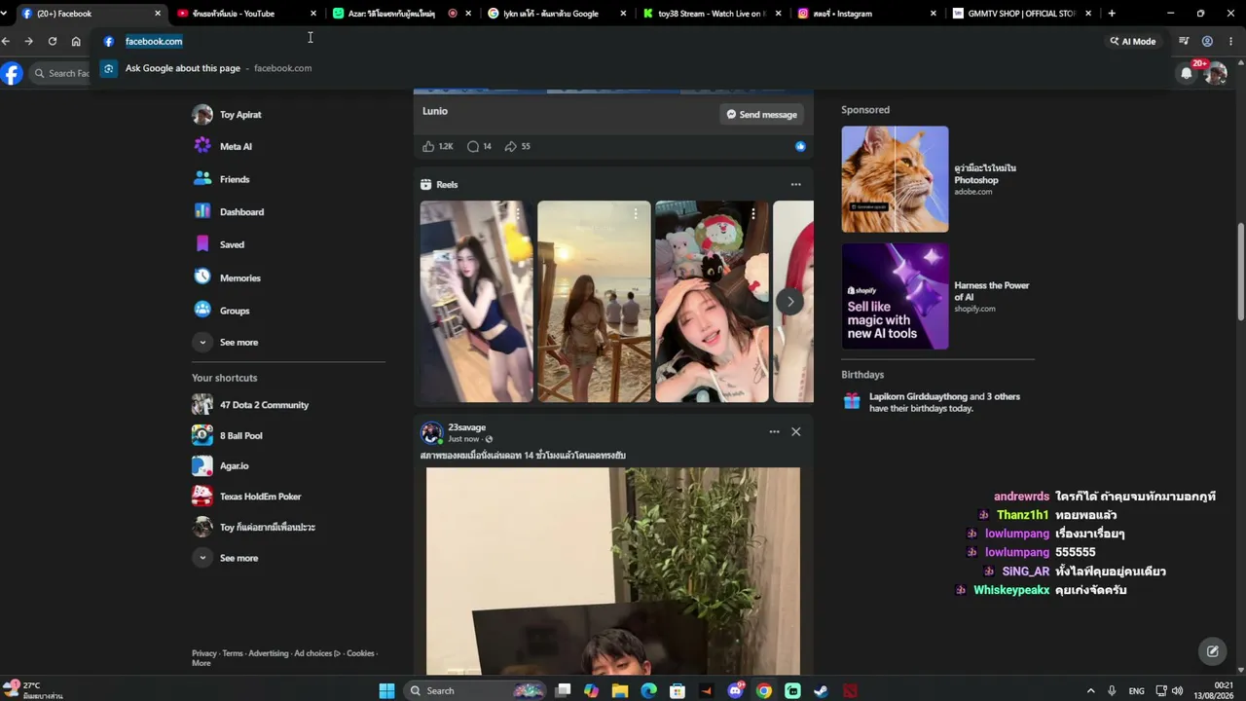1246x701 pixels.
Task: Open Steam from the taskbar
Action: pos(821,690)
